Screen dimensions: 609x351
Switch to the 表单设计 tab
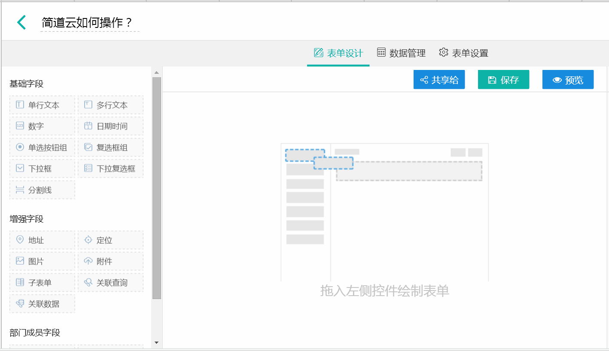338,53
